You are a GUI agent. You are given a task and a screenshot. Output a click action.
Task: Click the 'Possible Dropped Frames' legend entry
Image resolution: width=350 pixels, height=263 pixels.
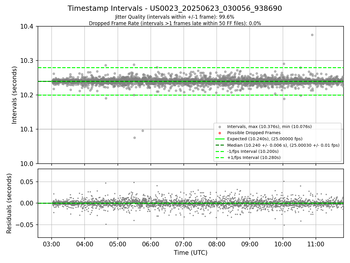[x=254, y=133]
